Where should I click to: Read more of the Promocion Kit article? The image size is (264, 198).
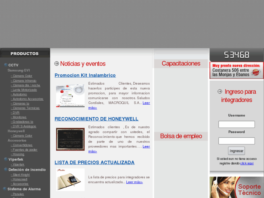point(146,103)
